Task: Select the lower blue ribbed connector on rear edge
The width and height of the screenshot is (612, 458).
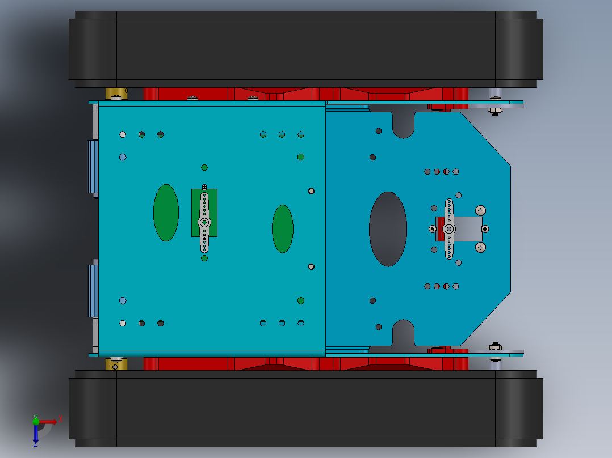Action: (x=93, y=291)
